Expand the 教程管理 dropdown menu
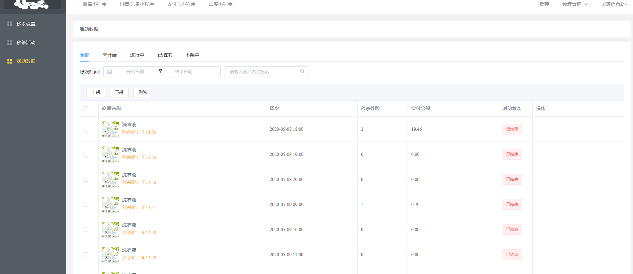The image size is (633, 274). (575, 4)
